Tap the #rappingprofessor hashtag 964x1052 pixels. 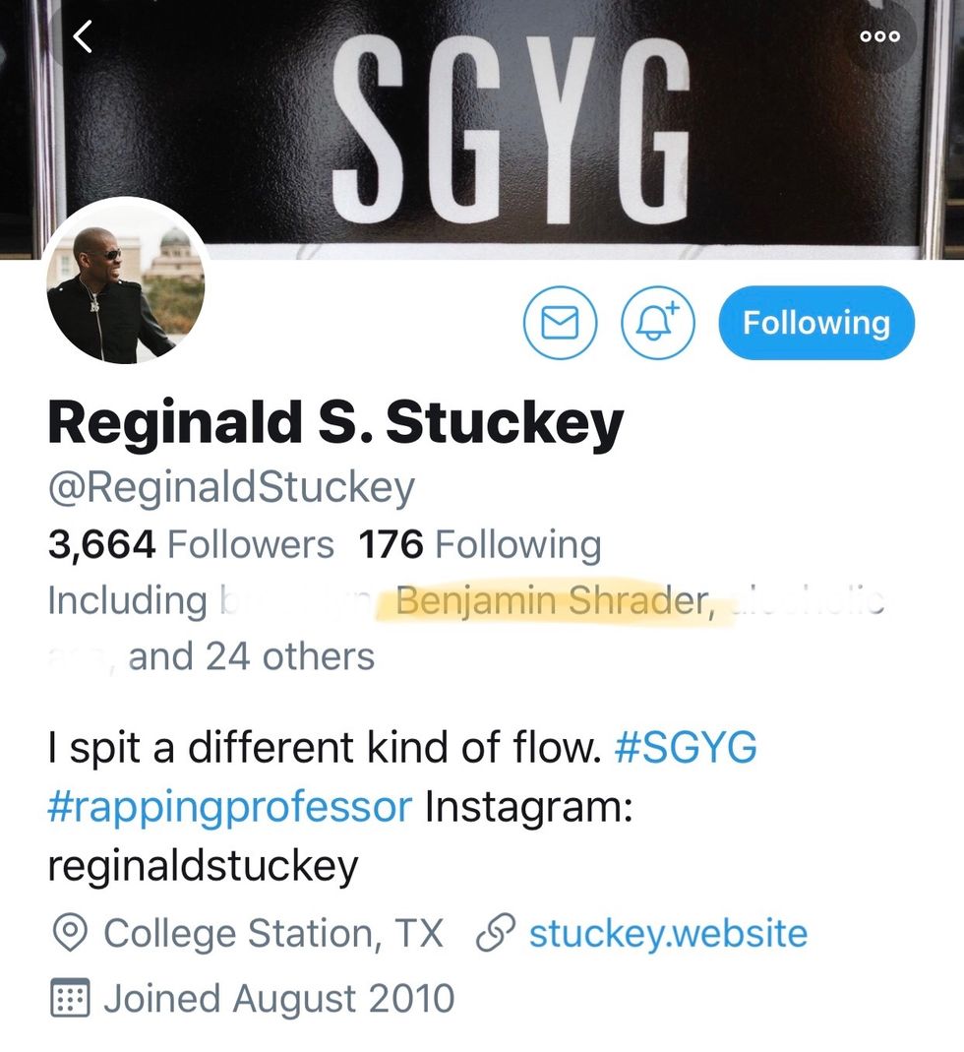(x=229, y=807)
